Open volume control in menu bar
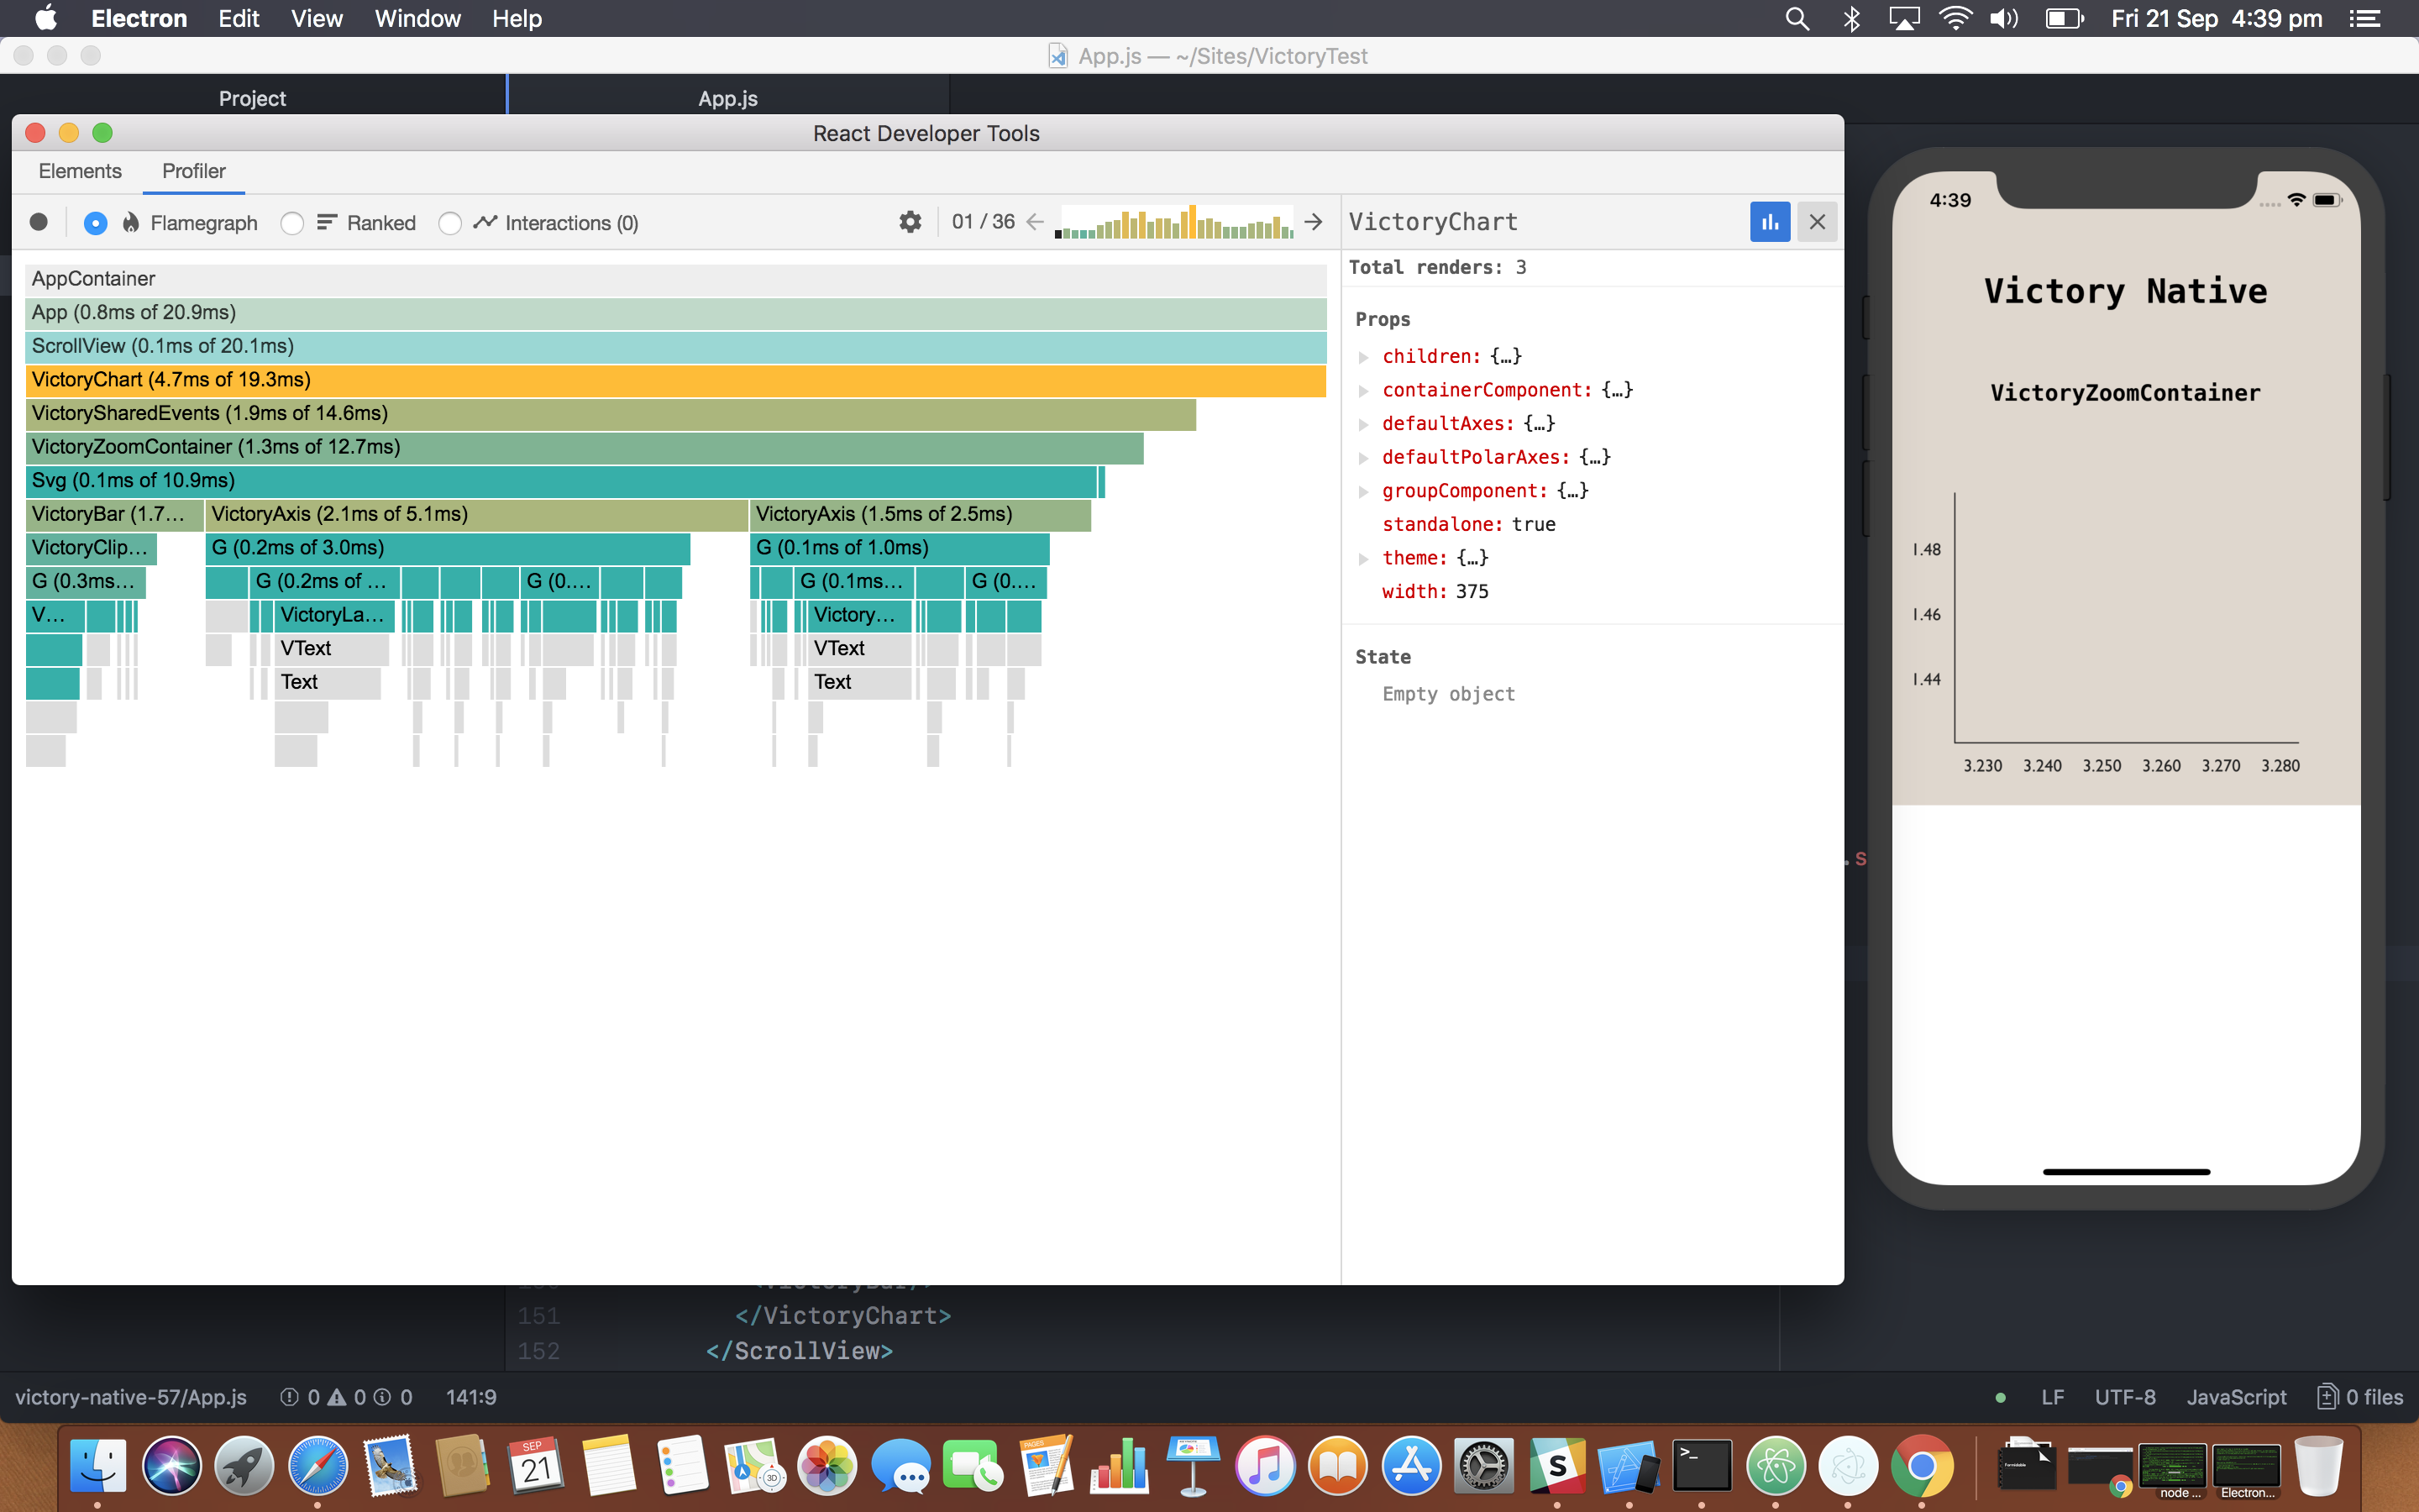 (x=2004, y=18)
